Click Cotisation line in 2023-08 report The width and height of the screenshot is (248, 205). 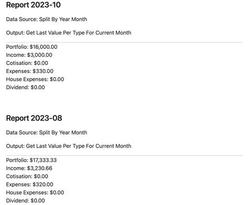(x=27, y=176)
